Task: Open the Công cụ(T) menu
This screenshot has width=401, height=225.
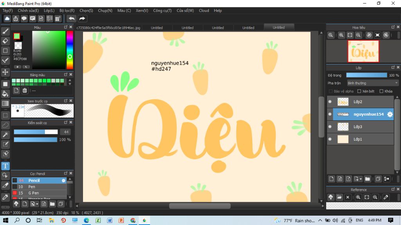Action: pos(163,11)
